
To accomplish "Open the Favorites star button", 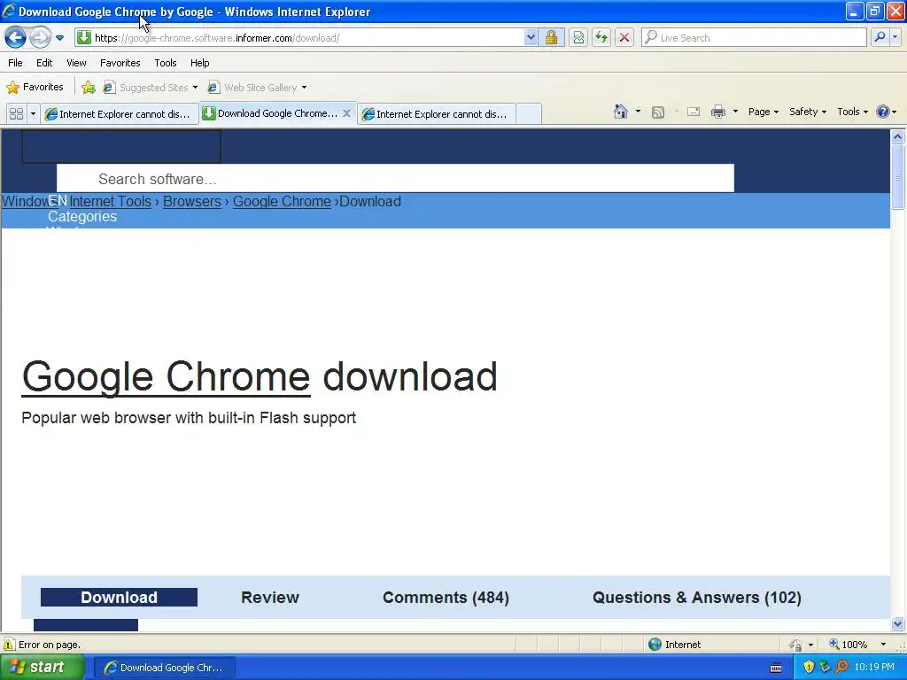I will click(x=35, y=88).
